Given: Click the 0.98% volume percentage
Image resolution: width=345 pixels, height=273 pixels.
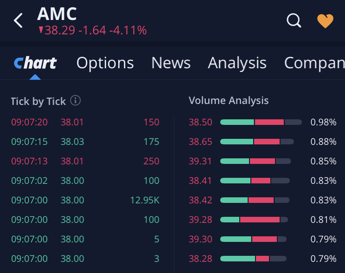Looking at the screenshot, I should click(323, 123).
